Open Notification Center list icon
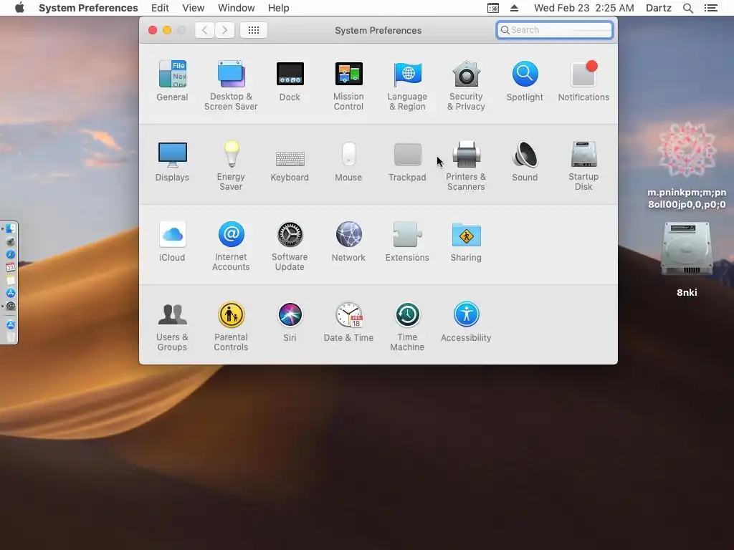 point(710,8)
